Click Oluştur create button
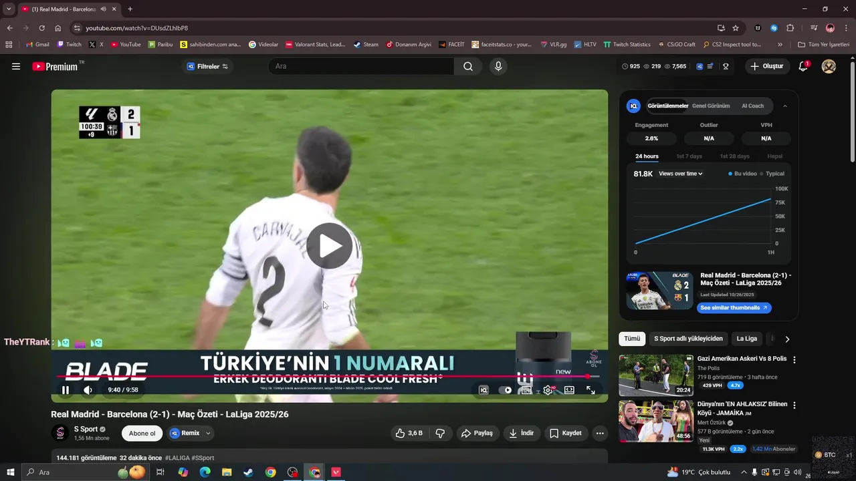The width and height of the screenshot is (856, 481). pyautogui.click(x=766, y=66)
